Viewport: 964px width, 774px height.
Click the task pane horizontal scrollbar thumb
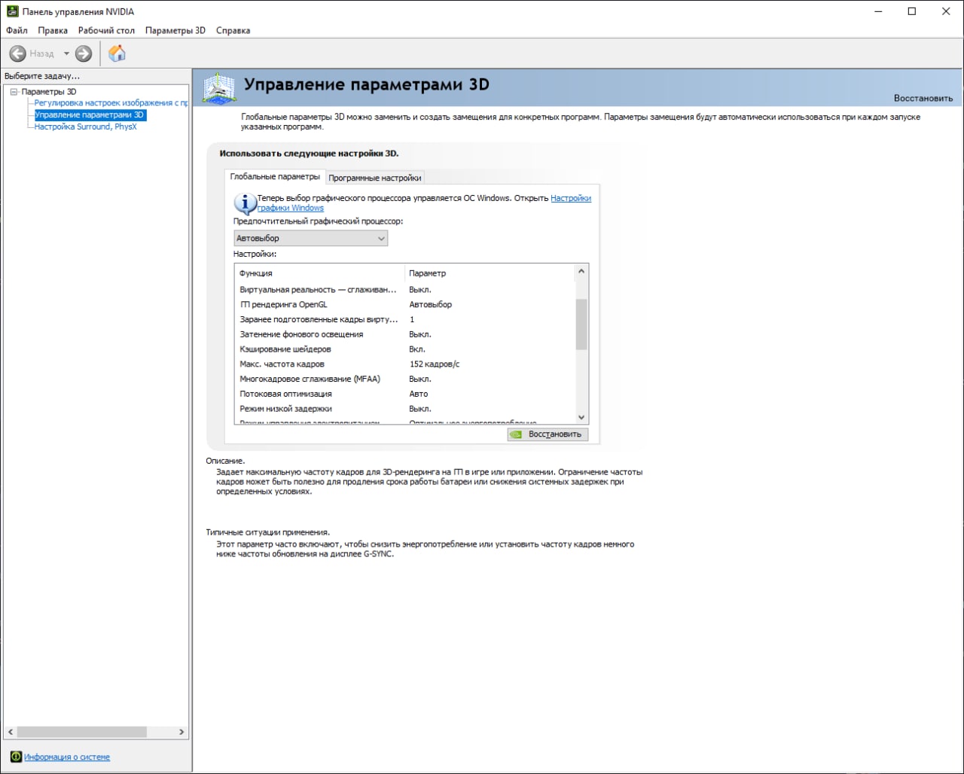pyautogui.click(x=81, y=732)
